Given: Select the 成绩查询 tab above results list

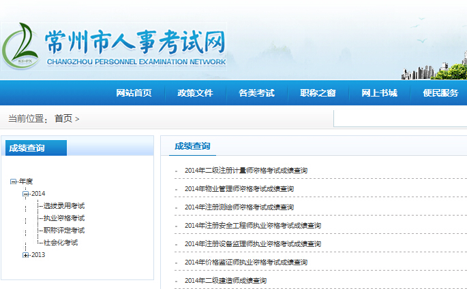Looking at the screenshot, I should pyautogui.click(x=192, y=146).
